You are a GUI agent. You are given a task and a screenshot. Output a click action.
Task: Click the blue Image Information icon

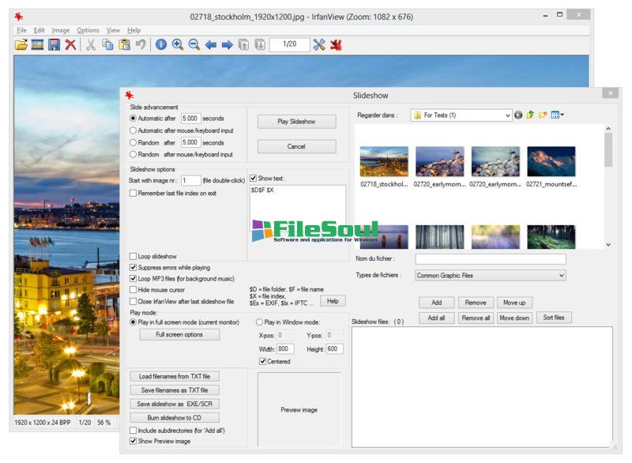[x=160, y=45]
